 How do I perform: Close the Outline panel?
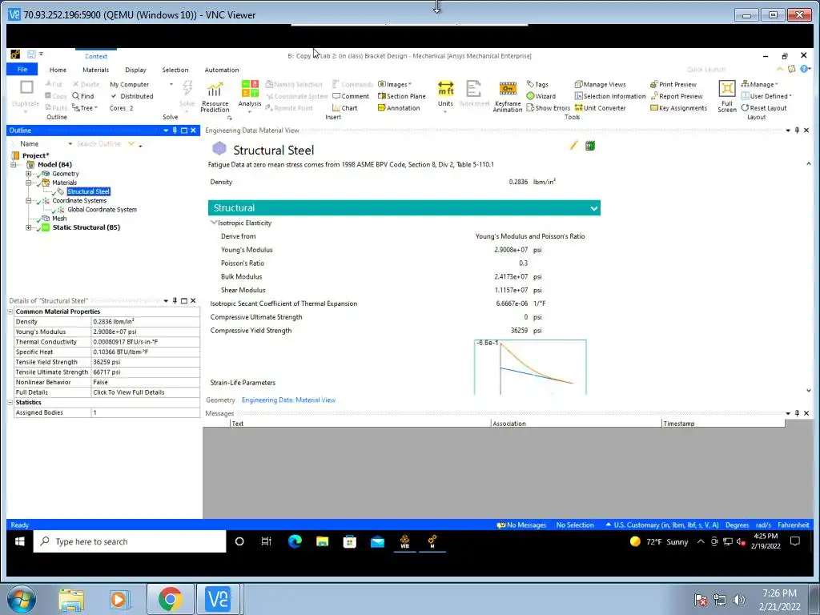point(194,131)
